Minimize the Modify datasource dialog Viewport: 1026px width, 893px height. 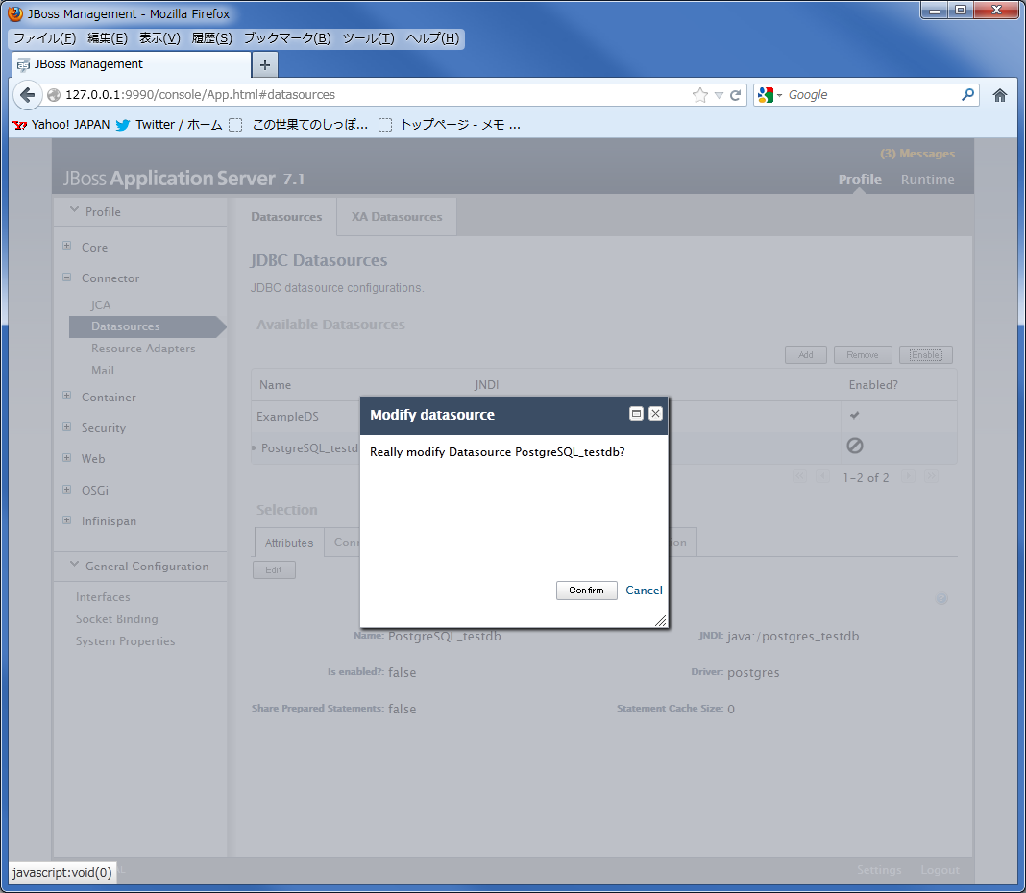click(x=636, y=414)
